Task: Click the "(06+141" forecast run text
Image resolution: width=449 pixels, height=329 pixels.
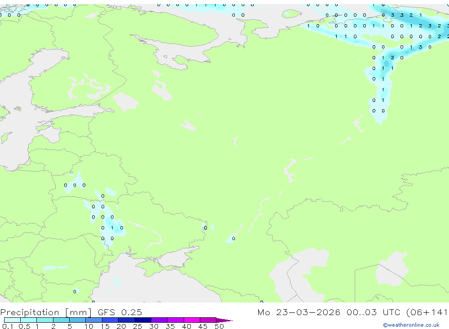Action: tap(427, 312)
